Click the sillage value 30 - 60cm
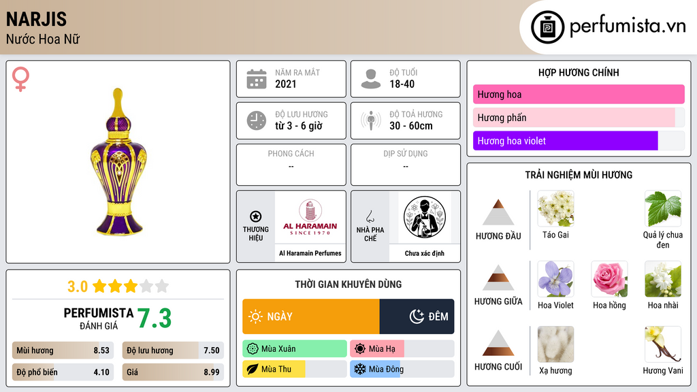 [x=411, y=126]
